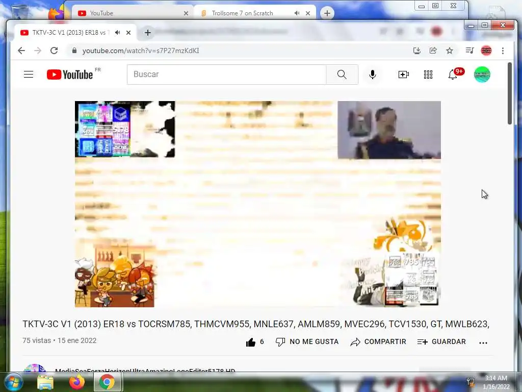522x392 pixels.
Task: Click the video title text TKTV-3C V1
Action: 256,324
